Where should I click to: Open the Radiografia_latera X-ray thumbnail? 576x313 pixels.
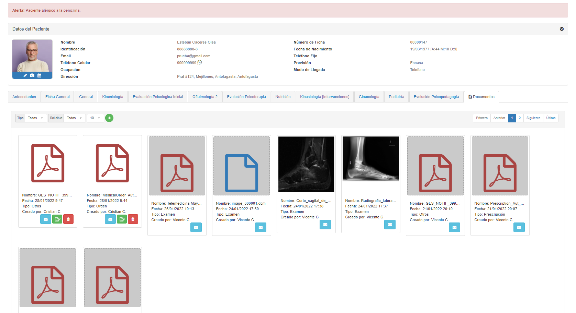click(x=371, y=159)
